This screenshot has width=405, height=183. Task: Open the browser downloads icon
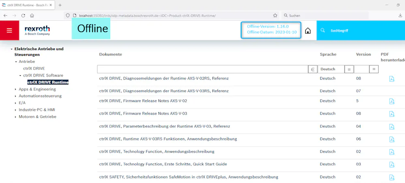[400, 15]
